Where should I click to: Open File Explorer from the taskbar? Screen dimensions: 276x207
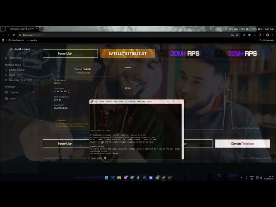pyautogui.click(x=119, y=178)
